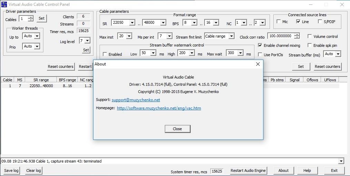Open the NC maximum 2 dropdown
This screenshot has width=350, height=176.
[x=262, y=22]
